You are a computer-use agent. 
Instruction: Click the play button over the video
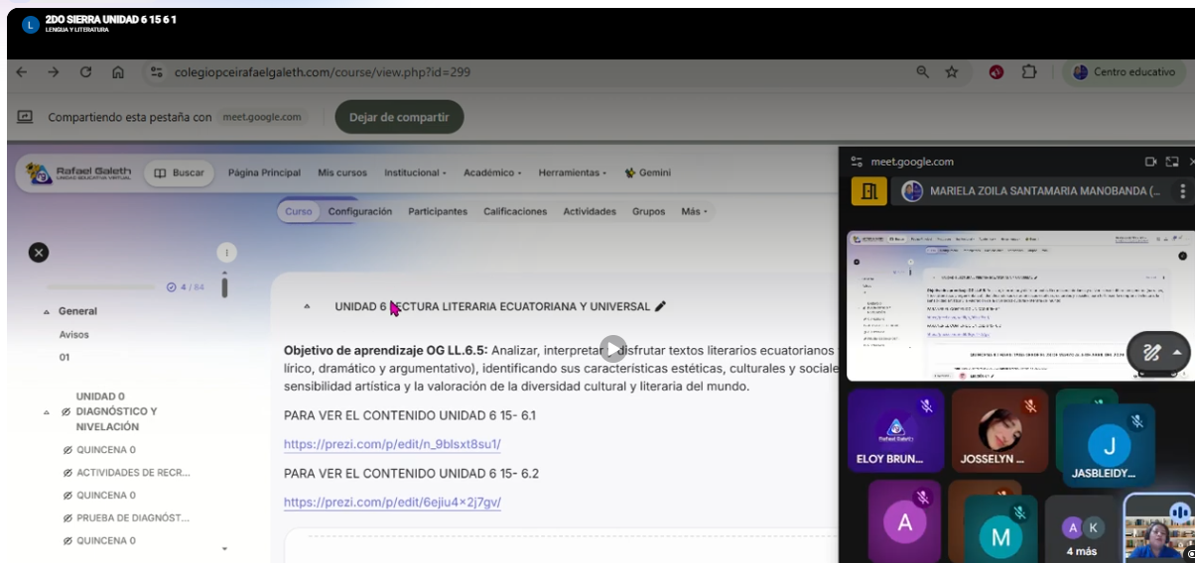click(613, 349)
